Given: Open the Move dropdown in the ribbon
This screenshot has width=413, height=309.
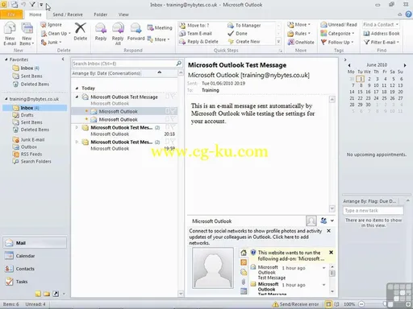Looking at the screenshot, I should tap(298, 25).
